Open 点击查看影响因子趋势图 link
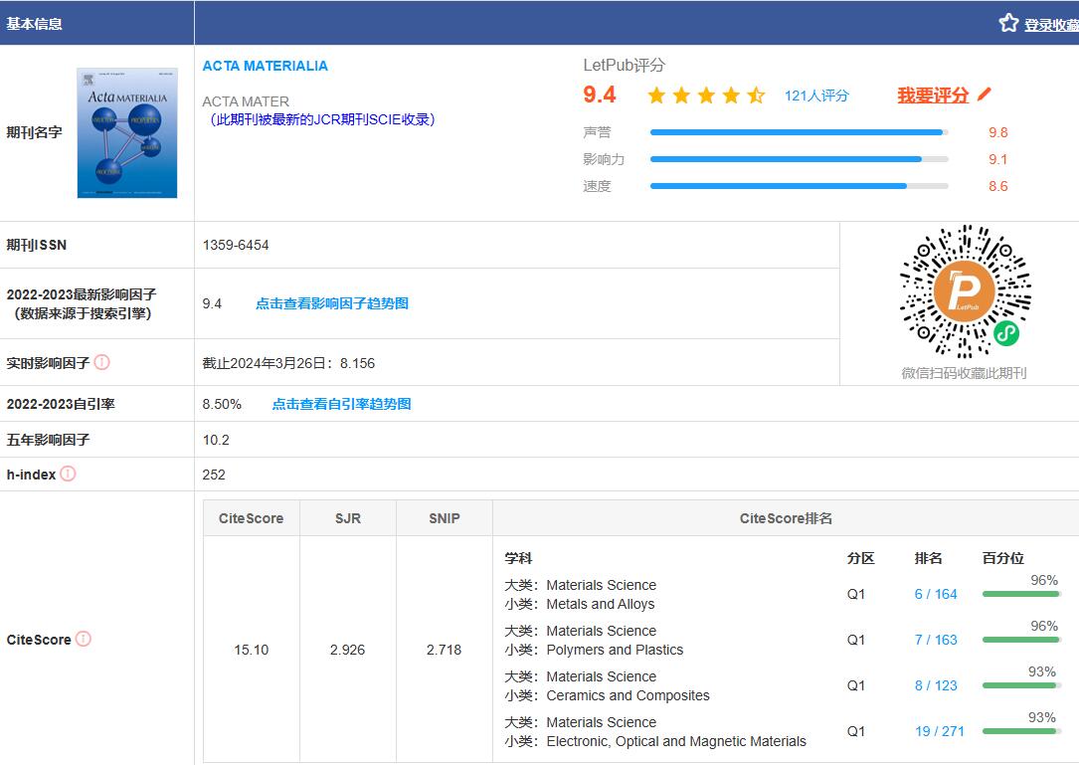Screen dimensions: 1079x765 [x=331, y=303]
